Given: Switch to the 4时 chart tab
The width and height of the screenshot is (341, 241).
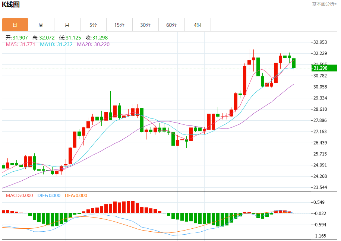Looking at the screenshot, I should (198, 25).
